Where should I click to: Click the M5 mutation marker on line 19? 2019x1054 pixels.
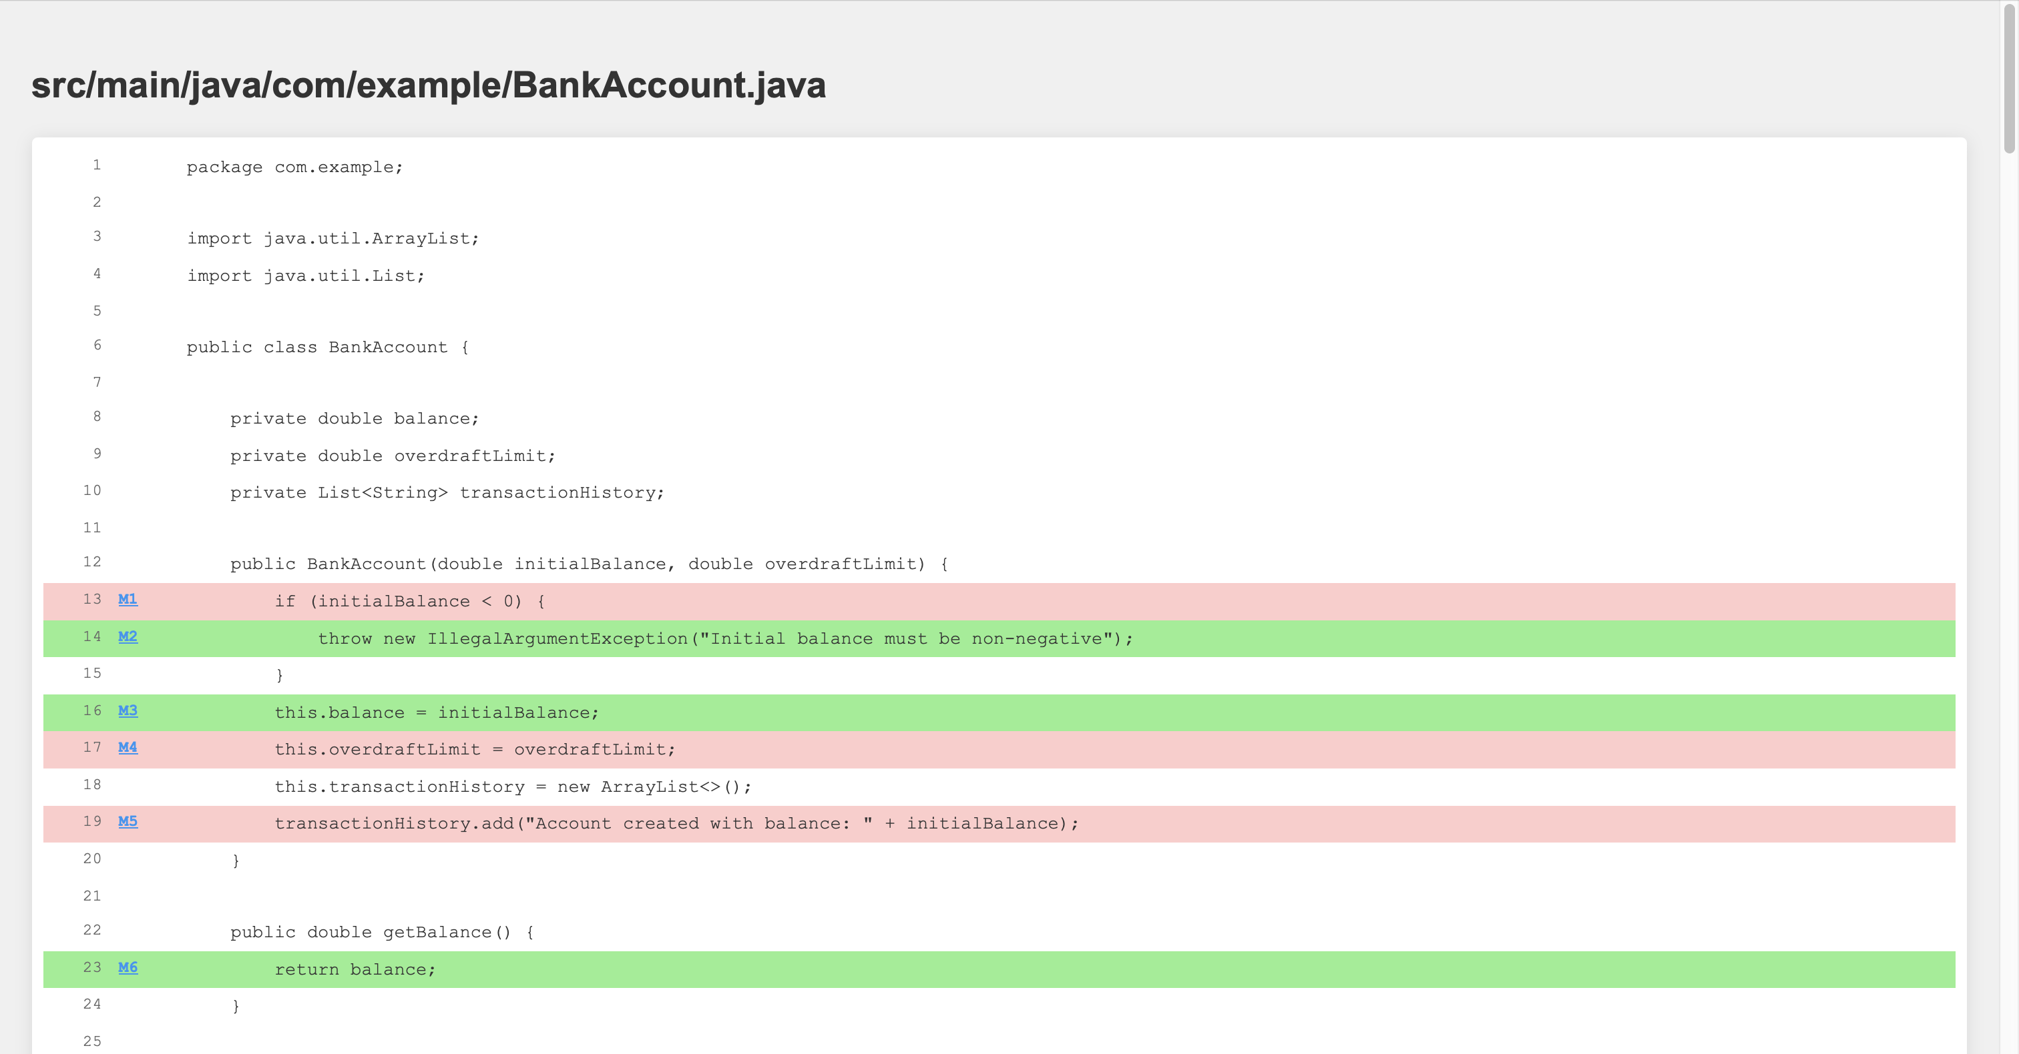click(127, 822)
